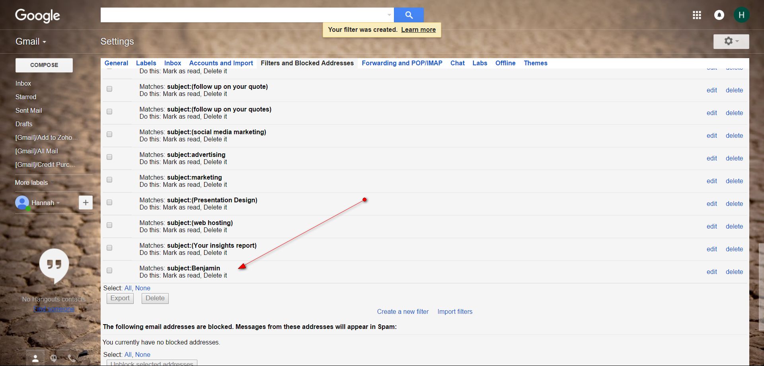Select the 'Presentation Design' filter checkbox
The height and width of the screenshot is (366, 764).
point(109,202)
